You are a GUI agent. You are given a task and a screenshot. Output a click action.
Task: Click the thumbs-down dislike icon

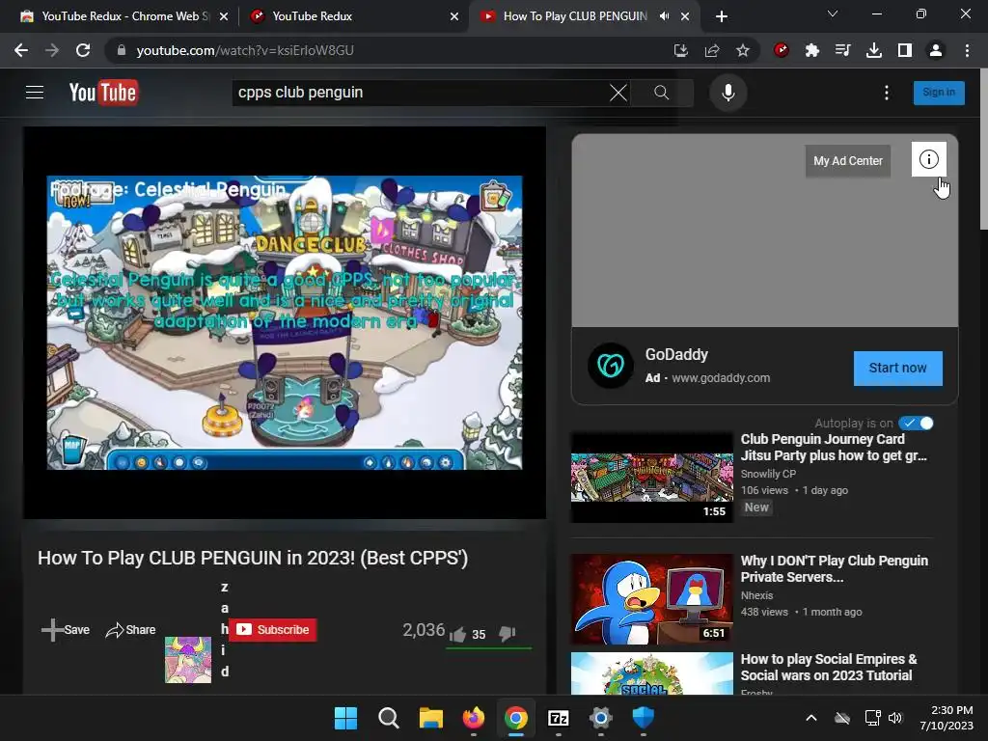click(508, 634)
